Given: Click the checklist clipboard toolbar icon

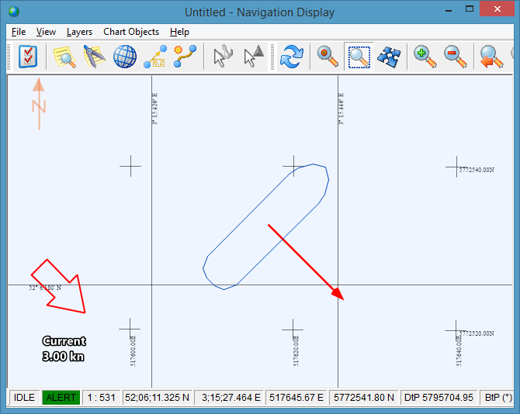Looking at the screenshot, I should click(28, 57).
